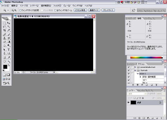Viewport: 167px width, 120px height.
Task: Select the Type tool
Action: (9, 50)
